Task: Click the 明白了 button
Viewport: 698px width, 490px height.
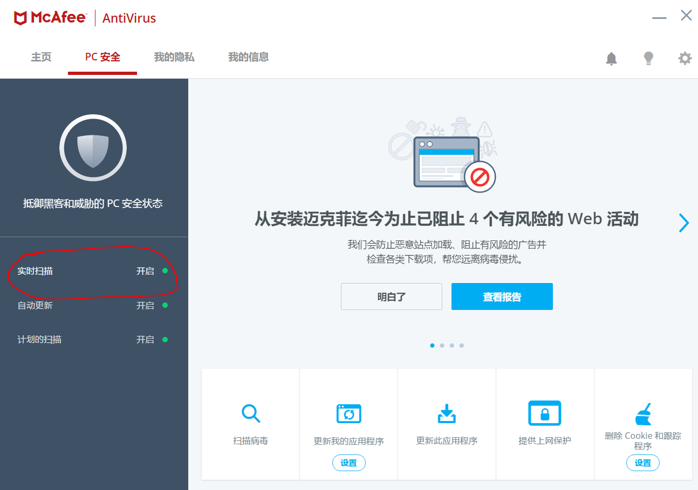Action: click(x=391, y=296)
